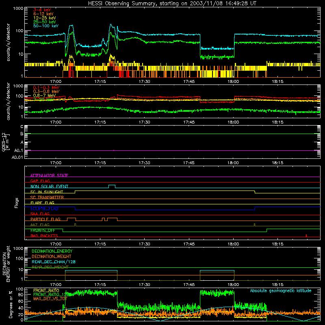Click the red BAD_PACKETS spike near 18:25
The height and width of the screenshot is (325, 325).
pos(306,236)
